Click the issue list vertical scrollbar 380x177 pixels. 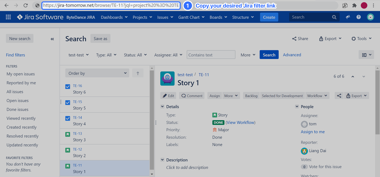pyautogui.click(x=152, y=118)
